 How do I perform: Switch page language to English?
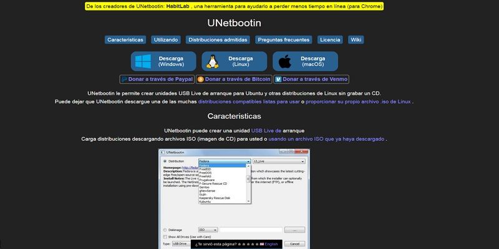271,244
